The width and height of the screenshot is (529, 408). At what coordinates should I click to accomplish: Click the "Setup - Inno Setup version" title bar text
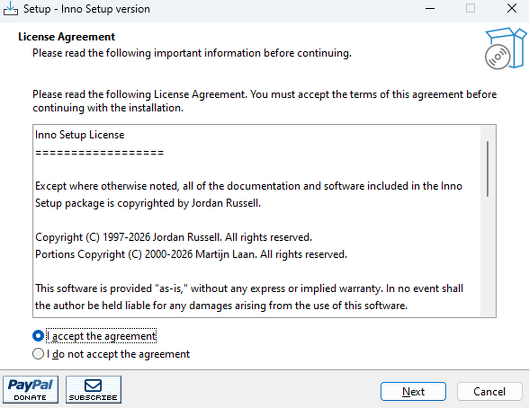[86, 8]
